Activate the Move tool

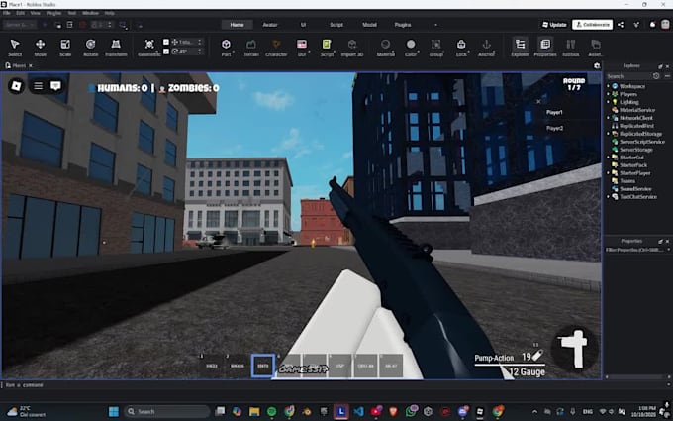pos(40,48)
